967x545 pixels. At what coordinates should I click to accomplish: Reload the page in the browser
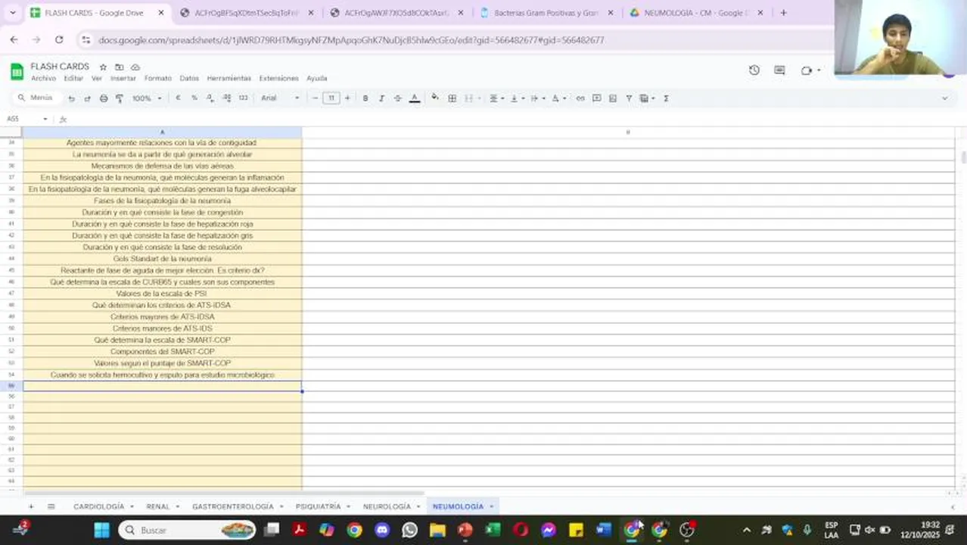pyautogui.click(x=59, y=39)
